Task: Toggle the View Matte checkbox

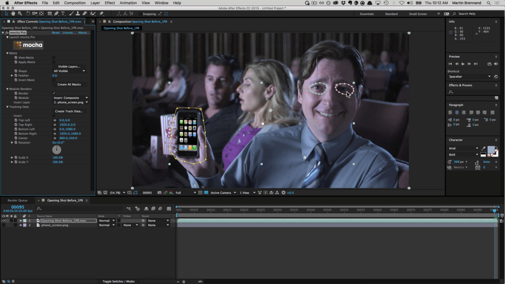Action: [54, 58]
